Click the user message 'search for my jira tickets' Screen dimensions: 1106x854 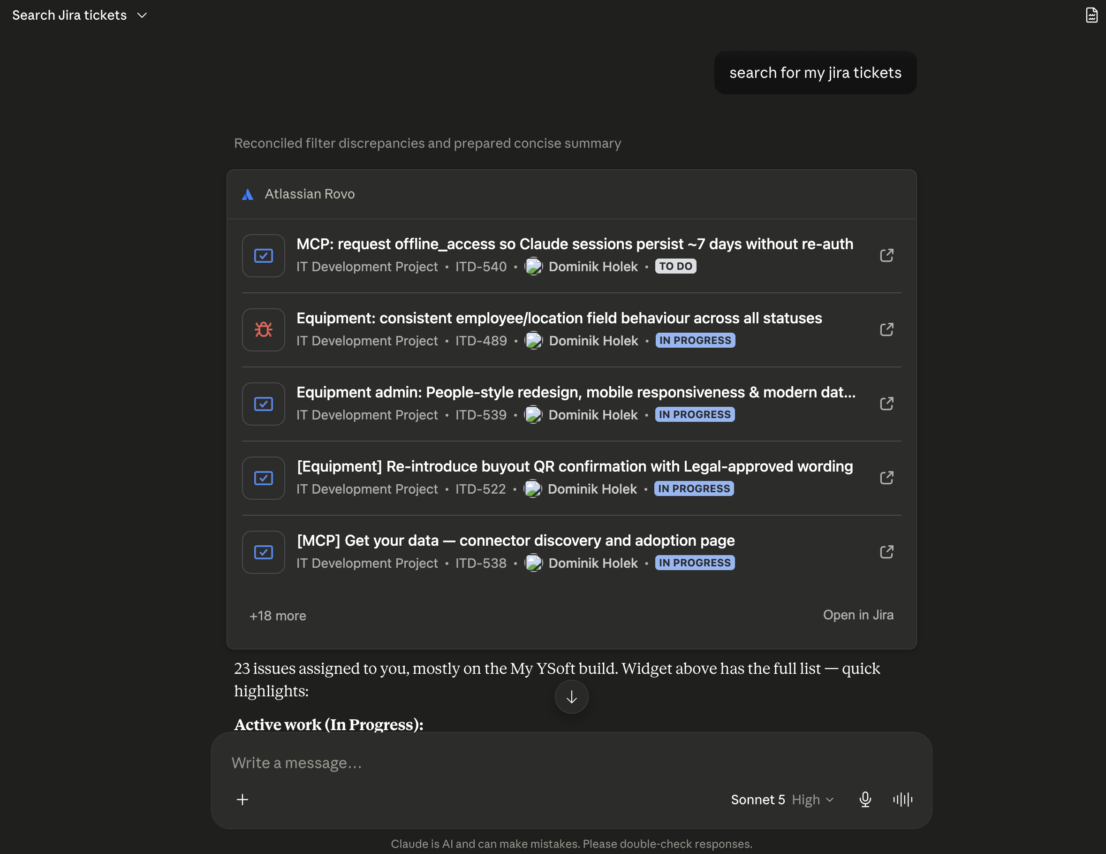point(815,72)
